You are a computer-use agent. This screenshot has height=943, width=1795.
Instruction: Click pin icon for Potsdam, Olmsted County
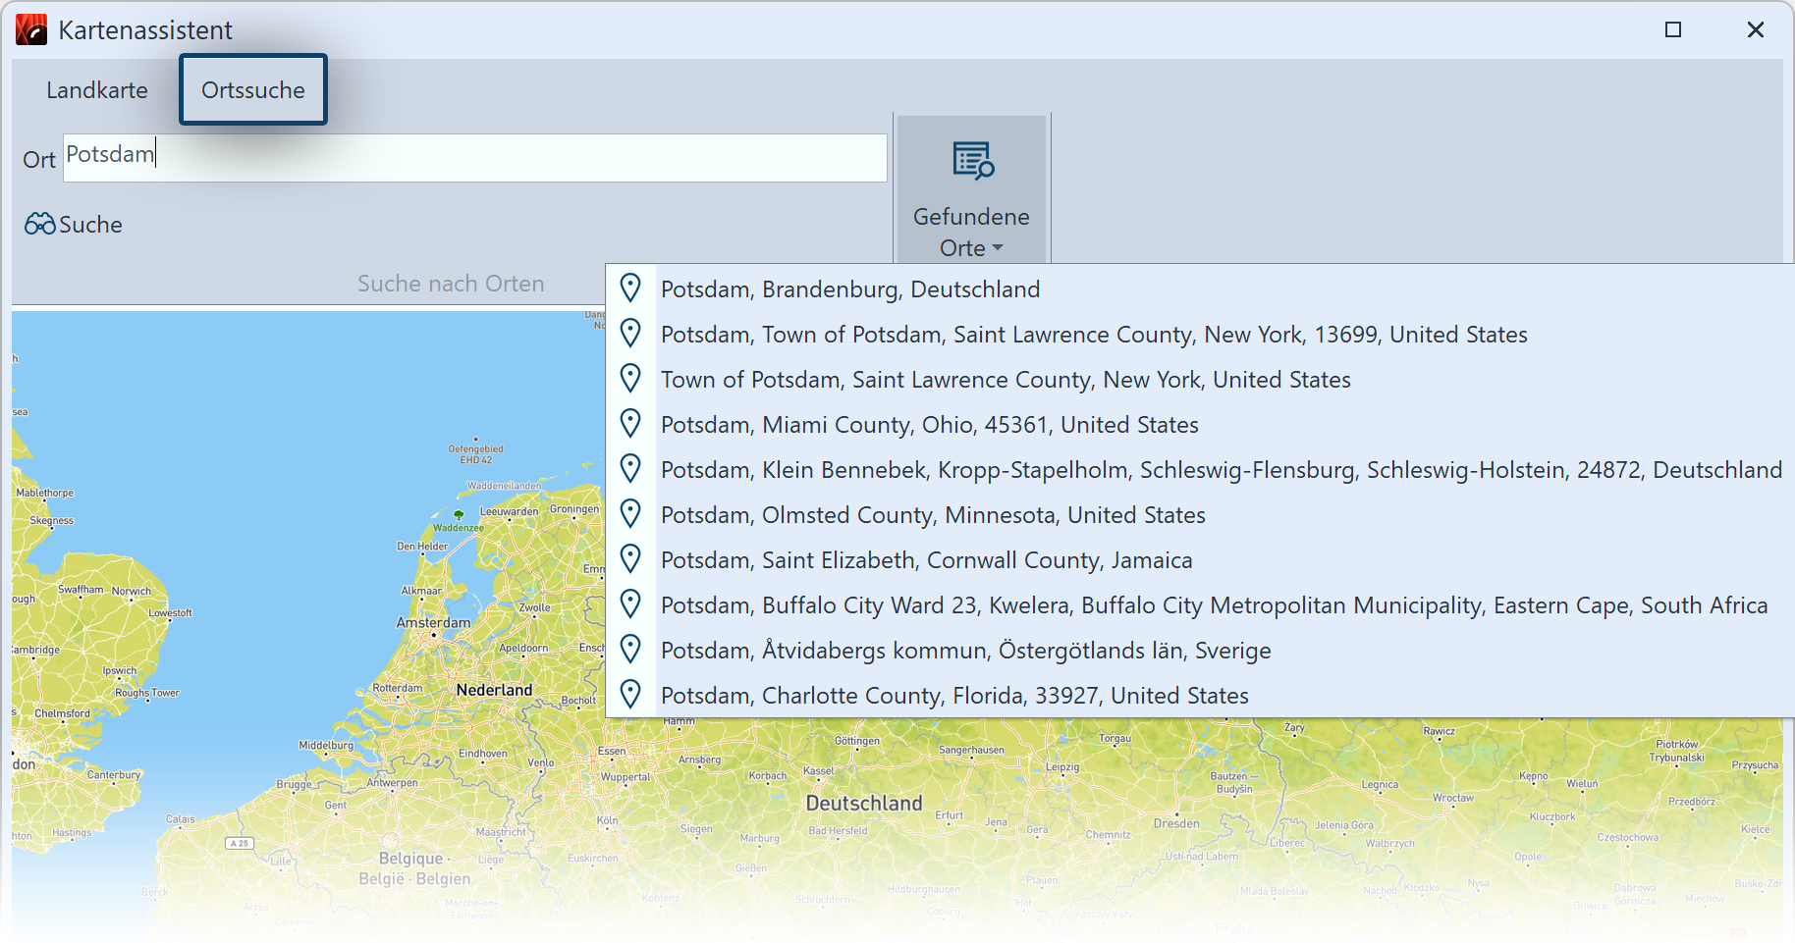pos(630,514)
